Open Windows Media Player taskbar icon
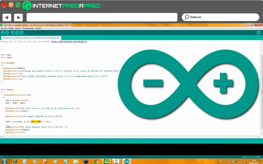 pyautogui.click(x=35, y=161)
